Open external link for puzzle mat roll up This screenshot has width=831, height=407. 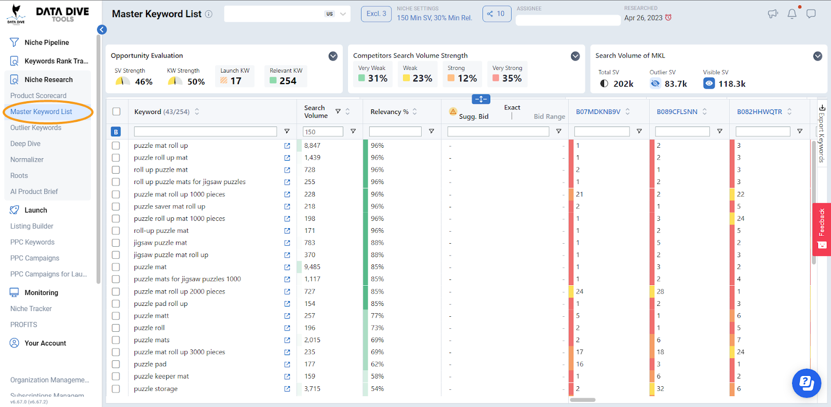[x=287, y=146]
